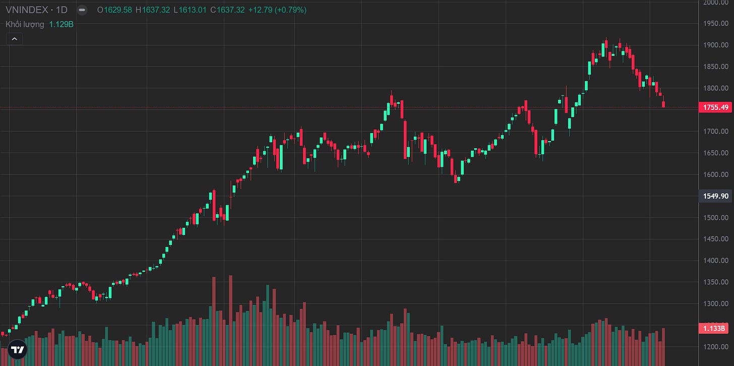Click the 1850.00 price axis label
This screenshot has width=734, height=366.
(x=717, y=67)
